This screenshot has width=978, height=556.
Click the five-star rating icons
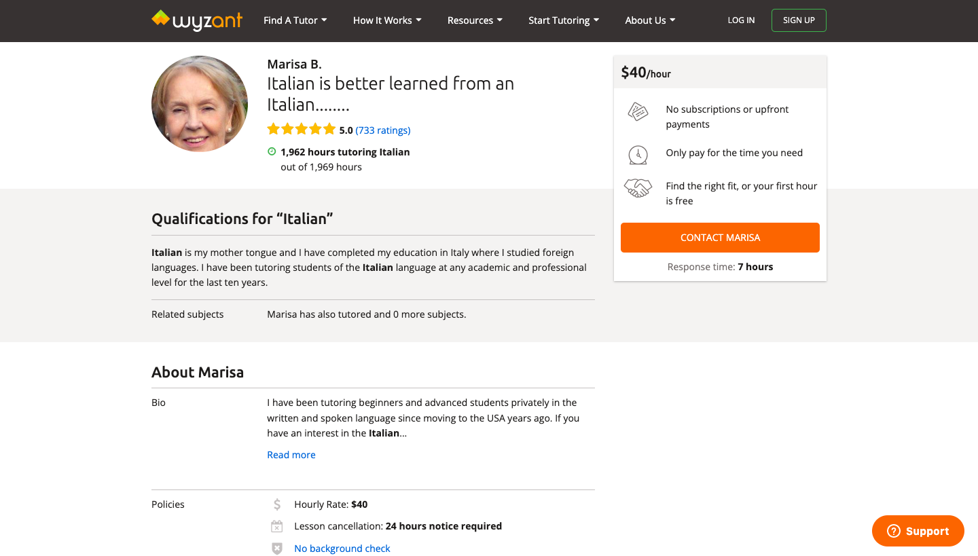[x=302, y=129]
